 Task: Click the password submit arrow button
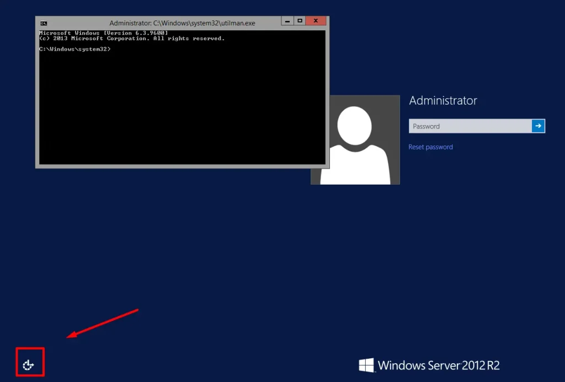pyautogui.click(x=538, y=126)
